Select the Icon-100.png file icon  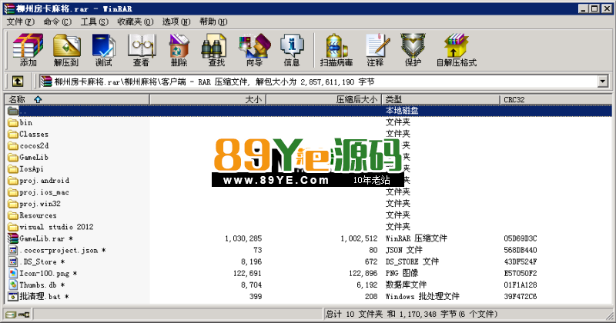(13, 273)
